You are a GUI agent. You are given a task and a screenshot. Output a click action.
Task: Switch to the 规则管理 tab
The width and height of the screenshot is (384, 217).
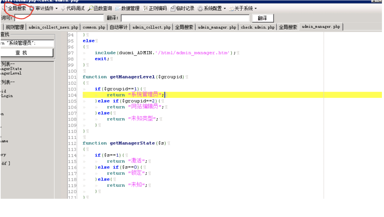tap(15, 27)
